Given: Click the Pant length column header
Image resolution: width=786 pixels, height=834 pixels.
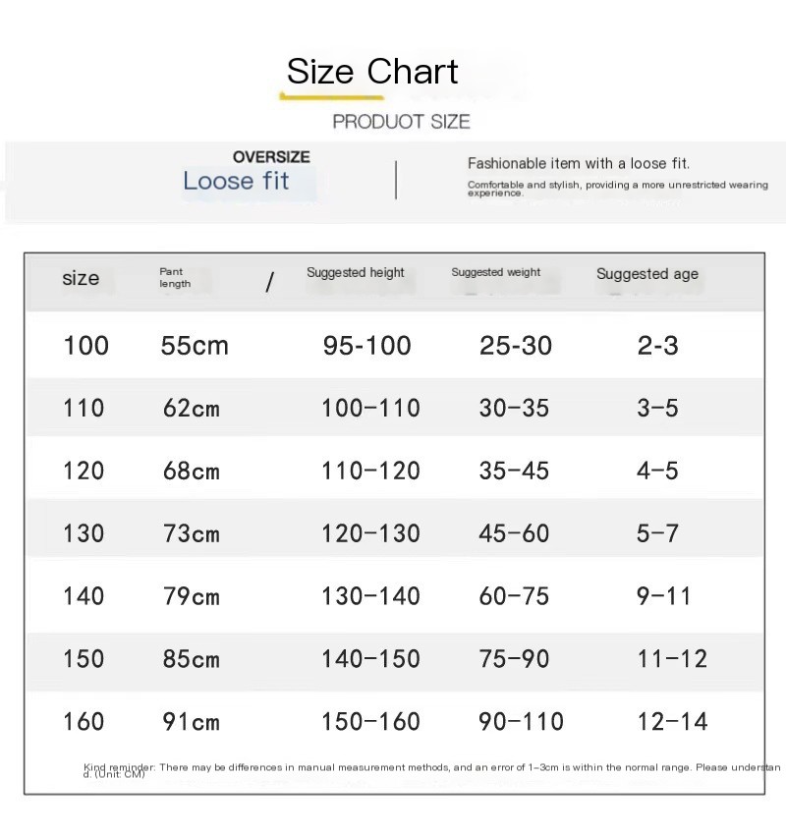Looking at the screenshot, I should (x=175, y=278).
